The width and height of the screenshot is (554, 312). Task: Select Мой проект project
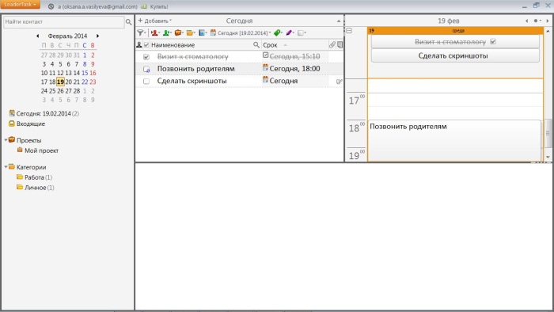[x=38, y=150]
